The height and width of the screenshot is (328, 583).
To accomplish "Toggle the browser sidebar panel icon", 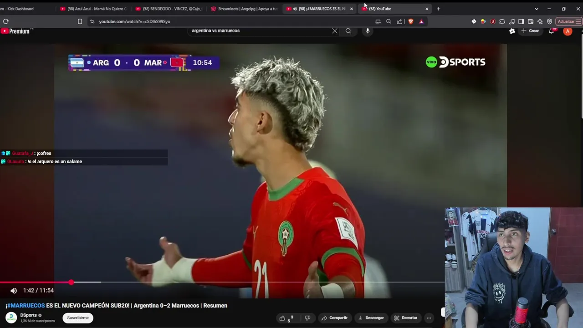I will (521, 21).
